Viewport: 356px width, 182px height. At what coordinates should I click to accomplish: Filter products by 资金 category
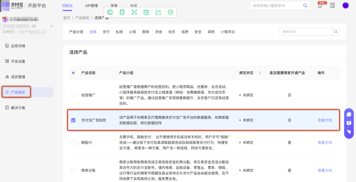[159, 32]
